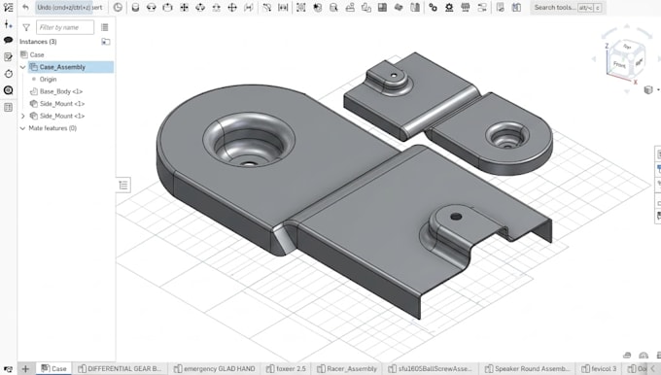Click the add folder icon beside Instances
Screen dimensions: 661x375
coord(106,42)
